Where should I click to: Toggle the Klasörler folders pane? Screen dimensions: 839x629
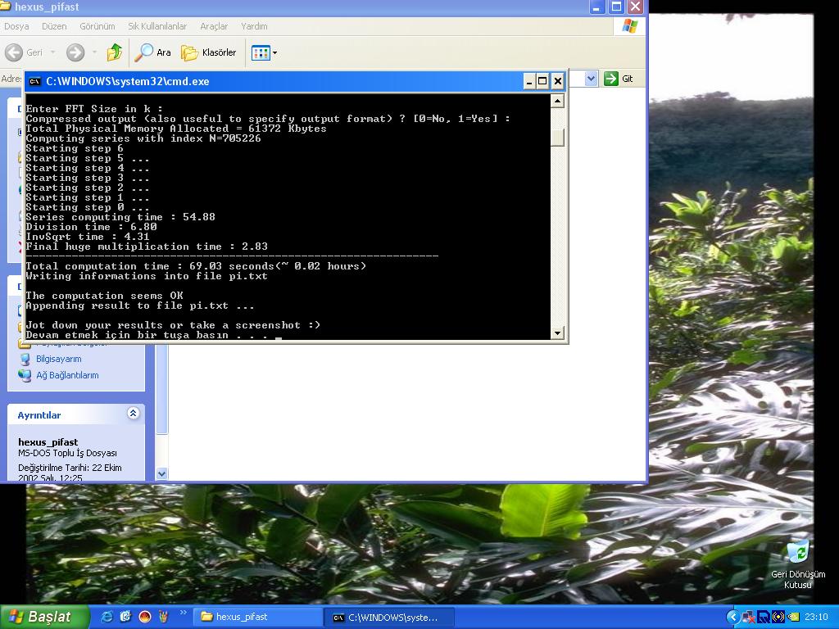click(x=209, y=52)
